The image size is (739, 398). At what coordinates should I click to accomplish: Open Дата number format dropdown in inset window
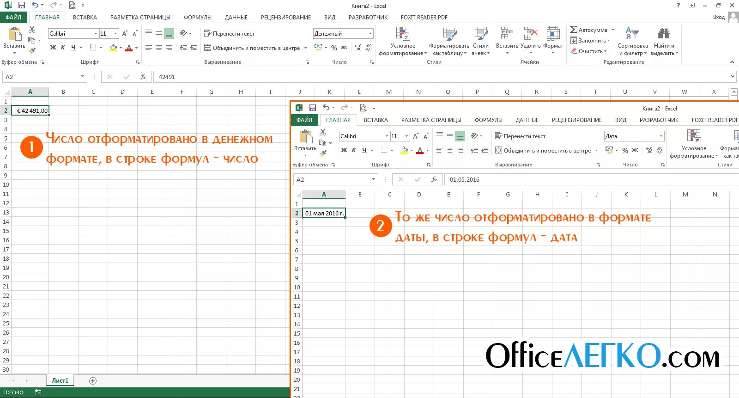click(661, 136)
